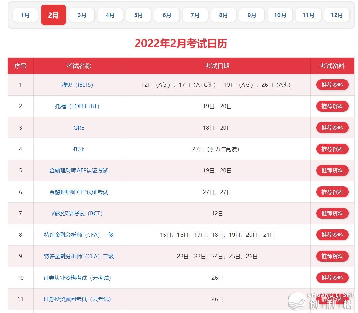Switch to the 4月 tab
This screenshot has width=358, height=313.
(x=110, y=15)
